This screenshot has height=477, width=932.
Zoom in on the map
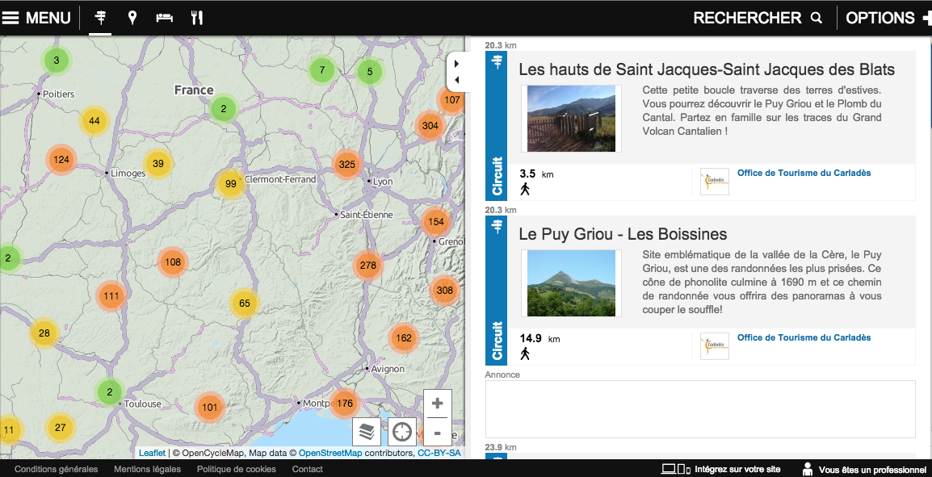(437, 404)
